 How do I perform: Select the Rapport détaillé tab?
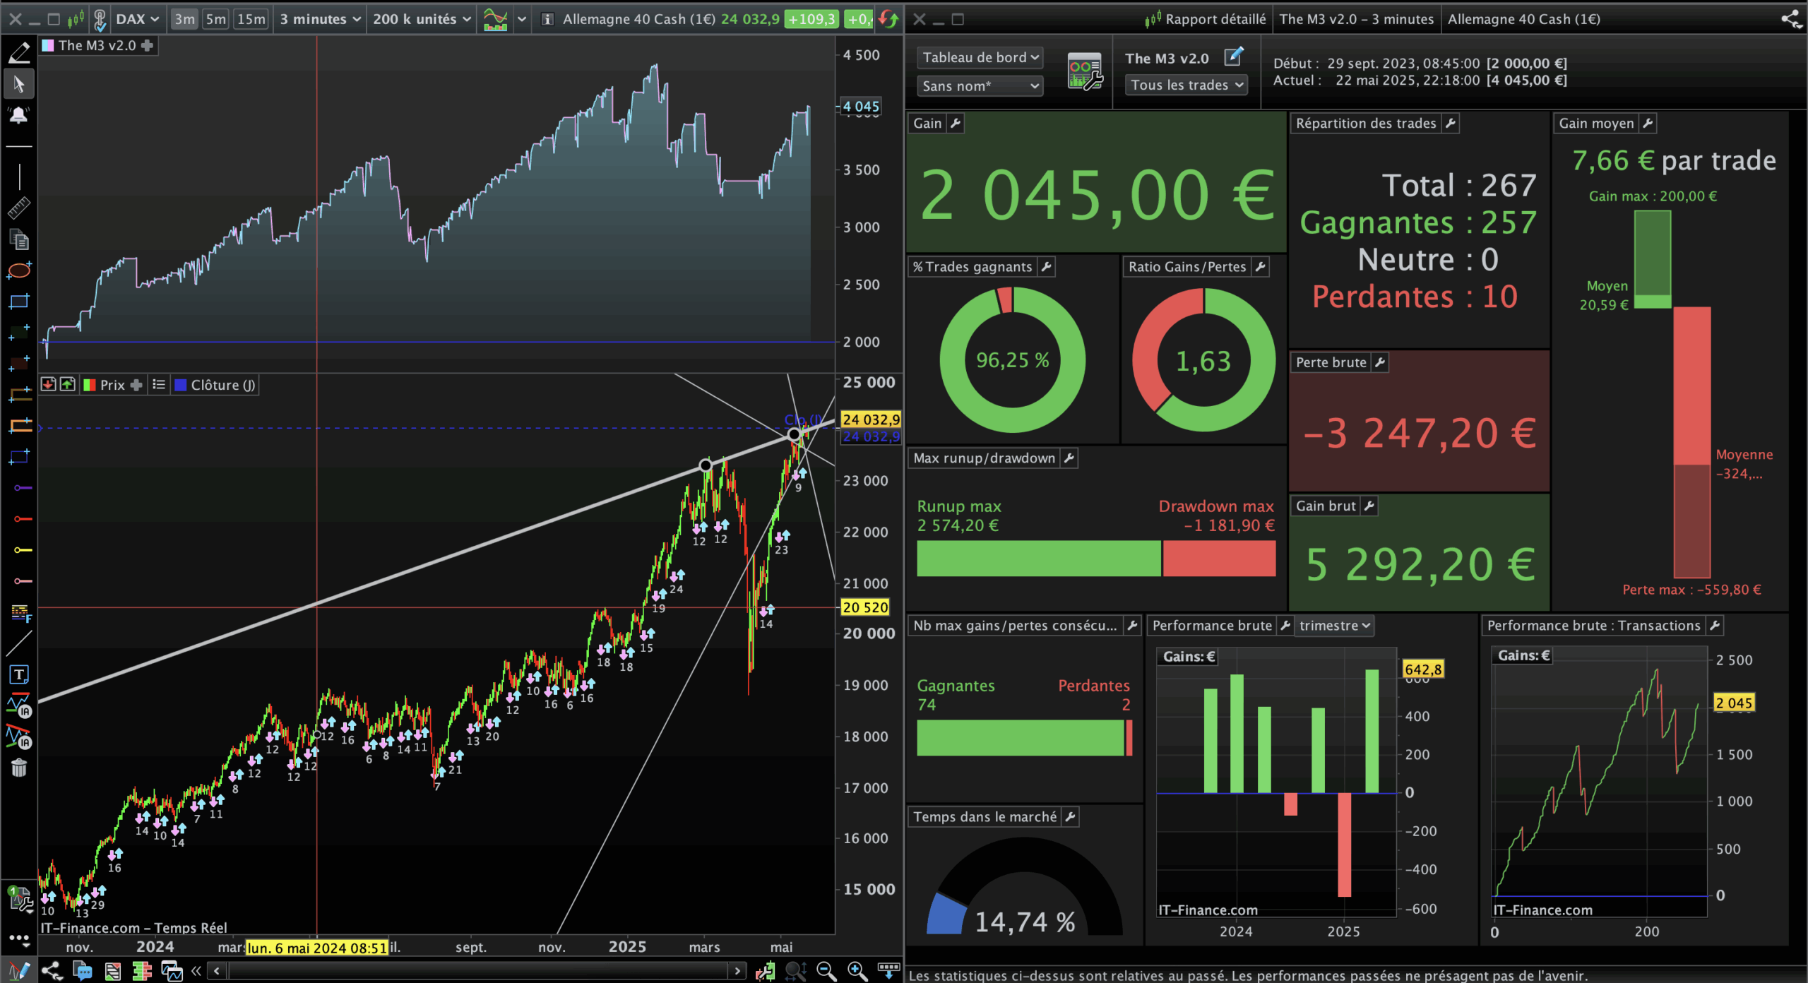click(1206, 19)
